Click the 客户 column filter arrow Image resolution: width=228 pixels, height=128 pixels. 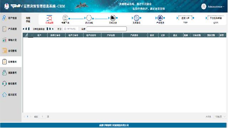tap(46, 35)
